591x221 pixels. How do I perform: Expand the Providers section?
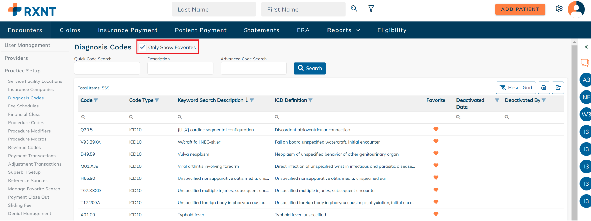click(16, 58)
